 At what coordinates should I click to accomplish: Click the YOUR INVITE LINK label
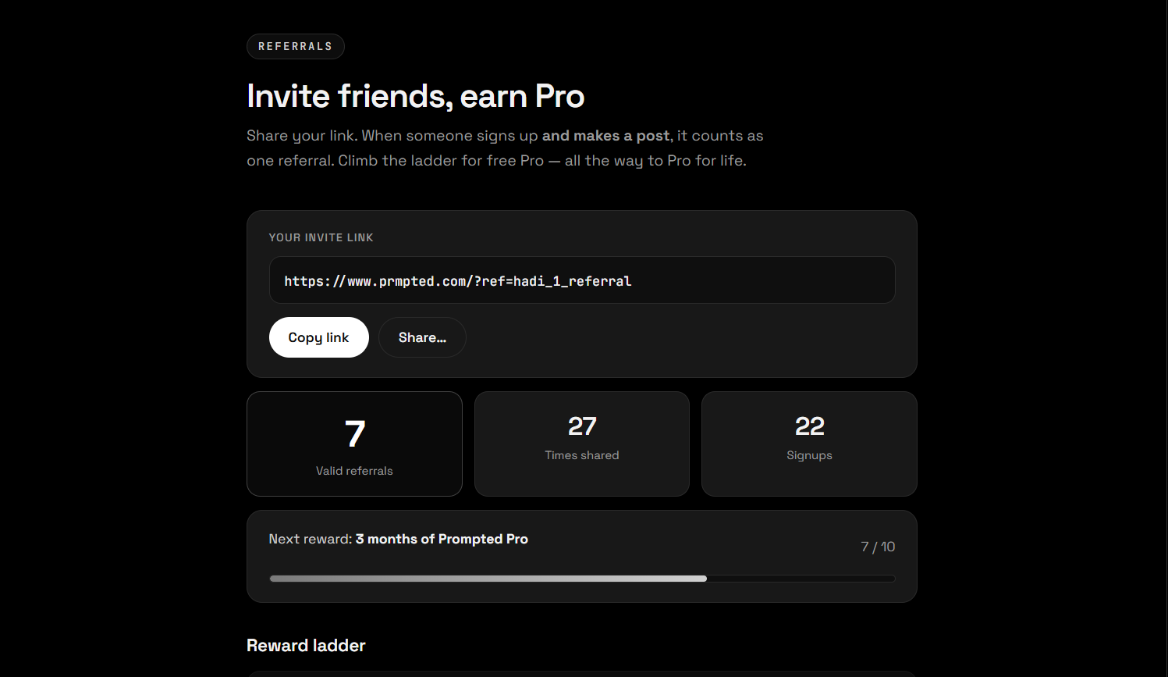[321, 237]
